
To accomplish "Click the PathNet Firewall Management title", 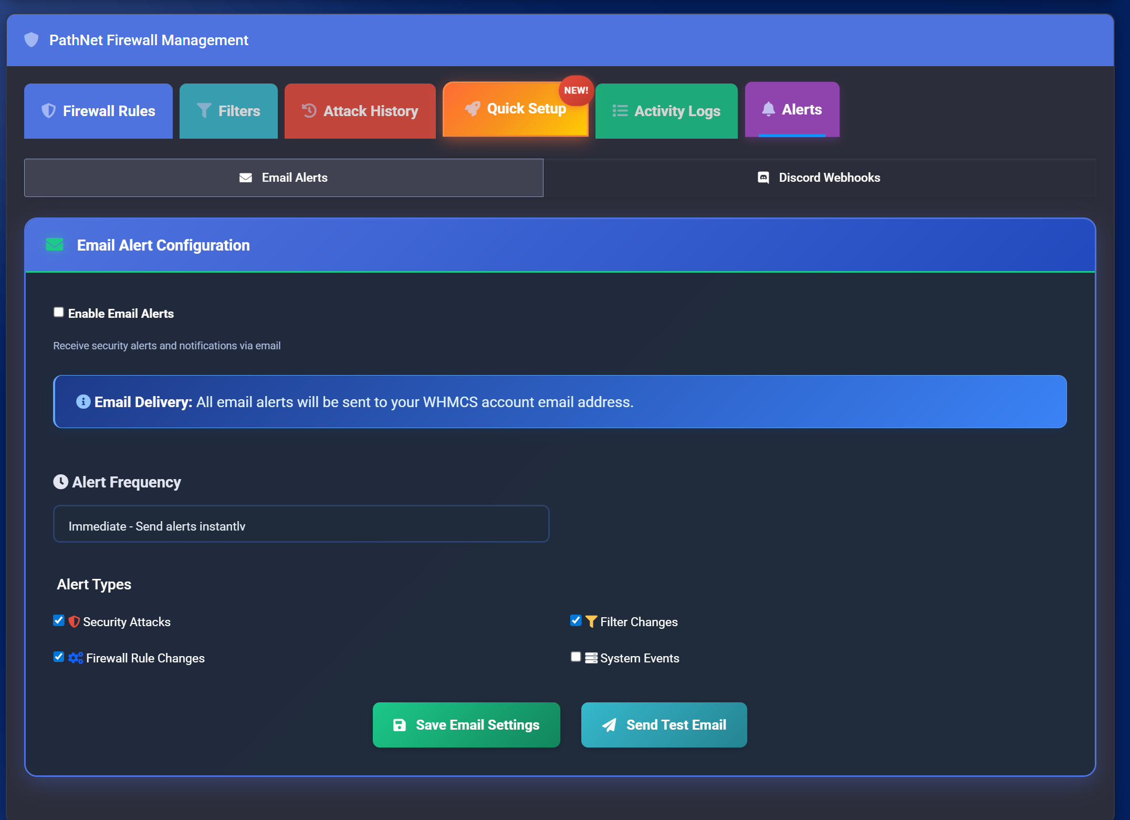I will click(x=149, y=40).
